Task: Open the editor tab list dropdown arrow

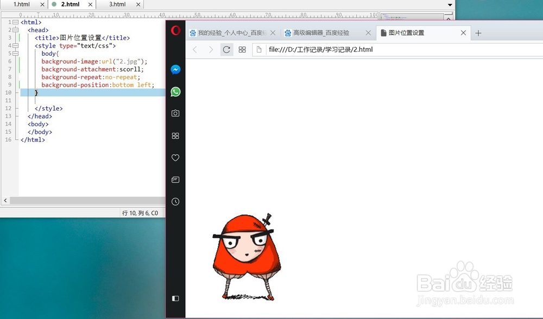Action: coord(450,5)
